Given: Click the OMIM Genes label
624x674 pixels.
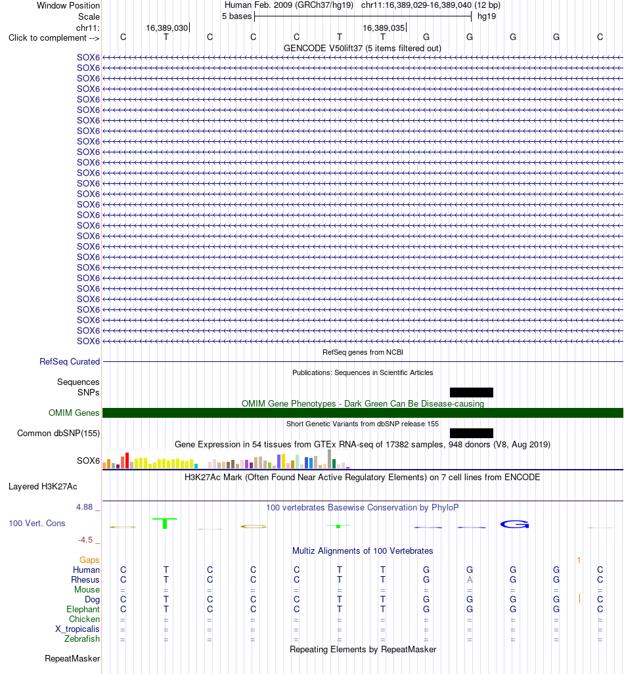Looking at the screenshot, I should pyautogui.click(x=74, y=413).
